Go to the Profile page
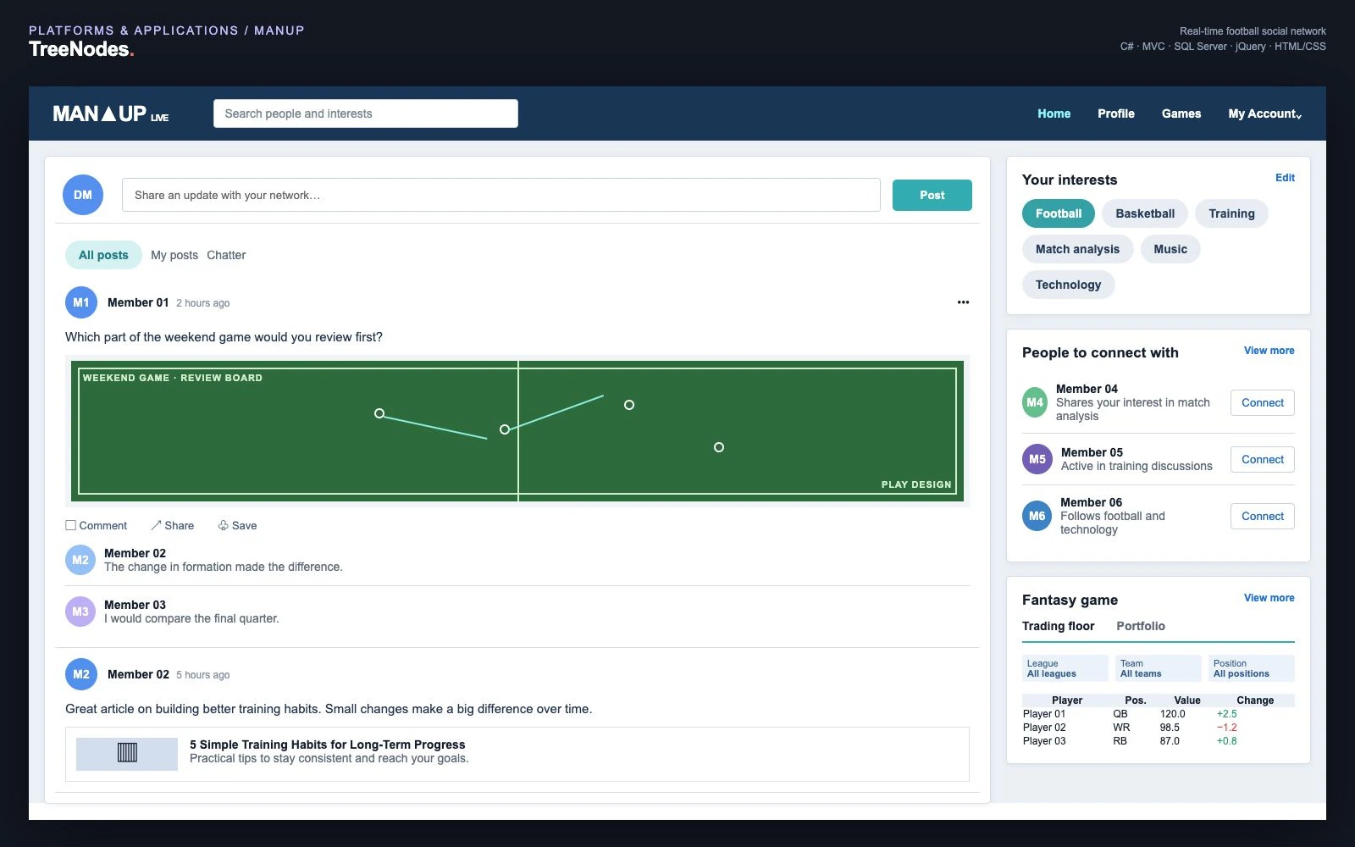1355x847 pixels. pyautogui.click(x=1116, y=113)
